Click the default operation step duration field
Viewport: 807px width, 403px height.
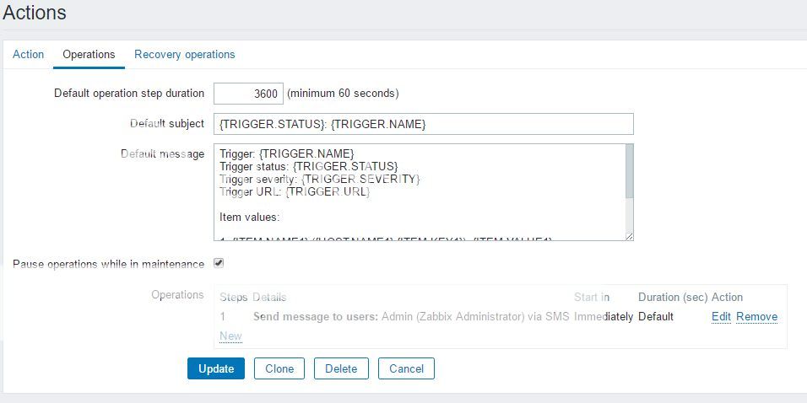click(248, 94)
